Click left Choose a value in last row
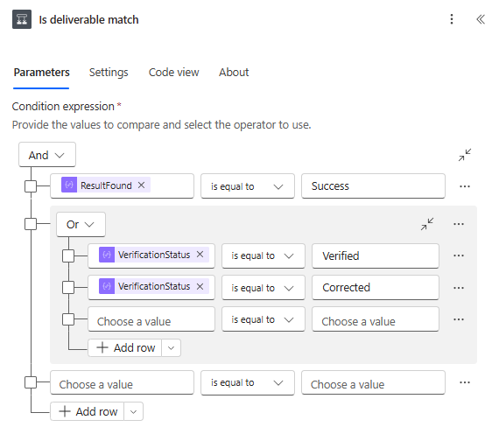 pyautogui.click(x=123, y=382)
